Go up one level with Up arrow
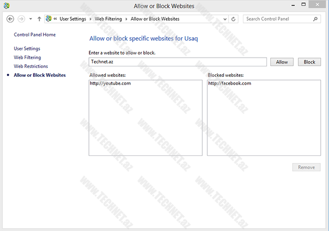 pos(39,19)
